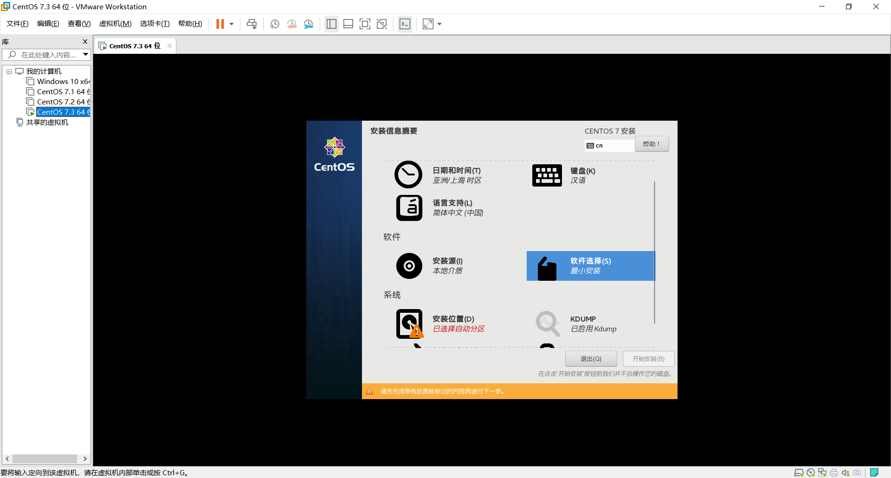
Task: Click the 简体中文 (中国) text
Action: (458, 213)
